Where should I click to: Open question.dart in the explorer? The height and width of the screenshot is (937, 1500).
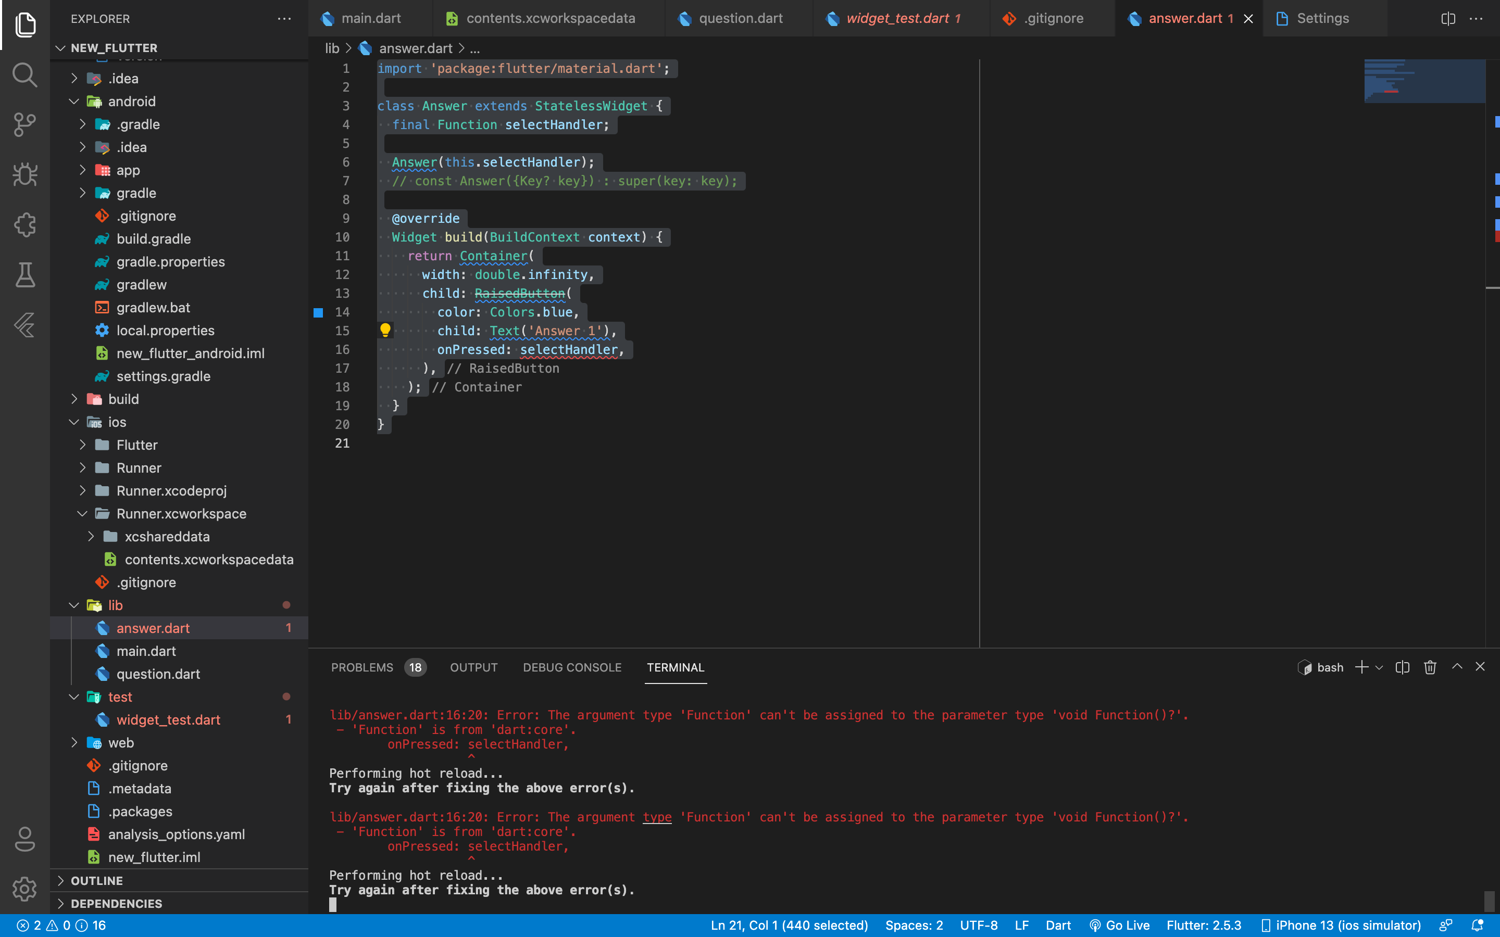pos(179,674)
